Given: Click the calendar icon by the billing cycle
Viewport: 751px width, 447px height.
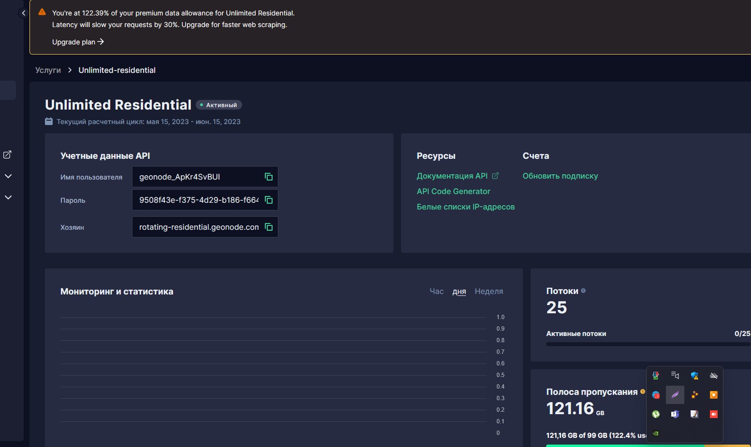Looking at the screenshot, I should [x=49, y=121].
